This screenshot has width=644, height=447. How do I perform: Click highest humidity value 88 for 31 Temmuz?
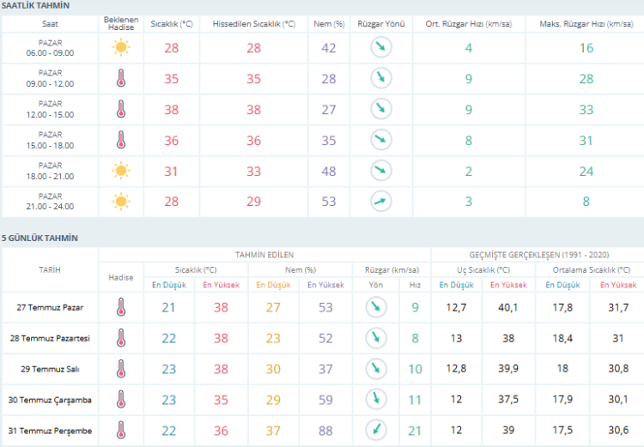tap(325, 431)
